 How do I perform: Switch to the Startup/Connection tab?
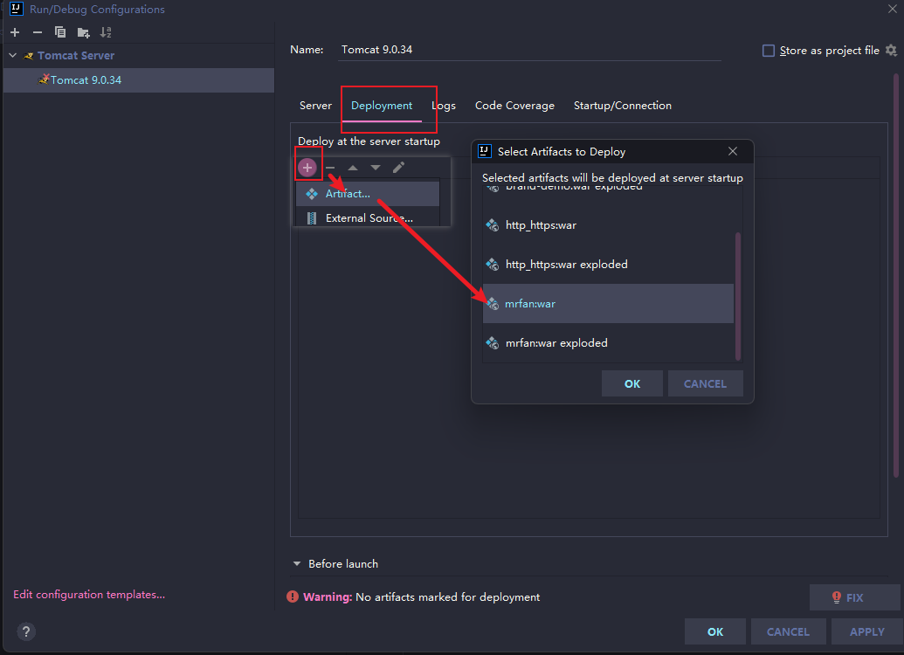[x=622, y=106]
